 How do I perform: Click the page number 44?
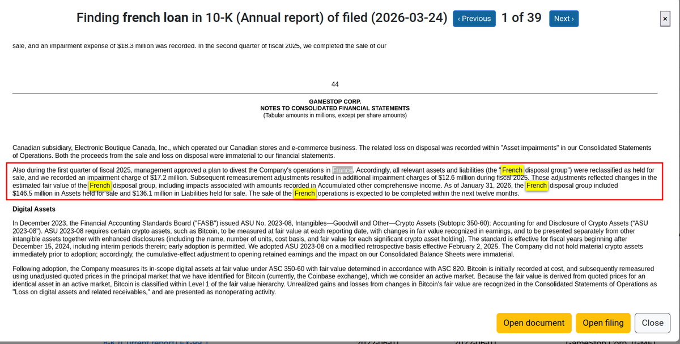click(335, 84)
